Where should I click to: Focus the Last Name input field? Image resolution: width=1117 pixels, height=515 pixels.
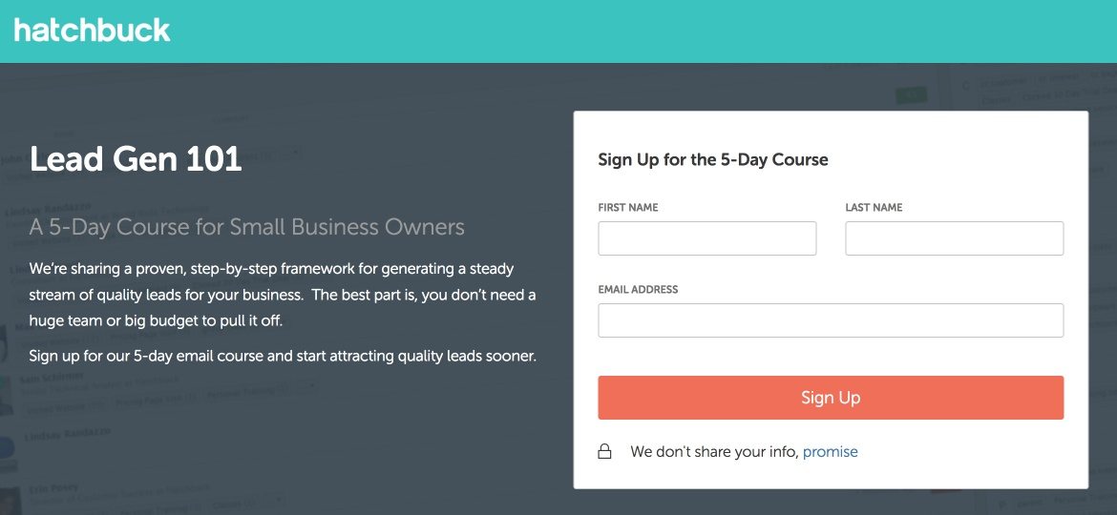[x=954, y=238]
